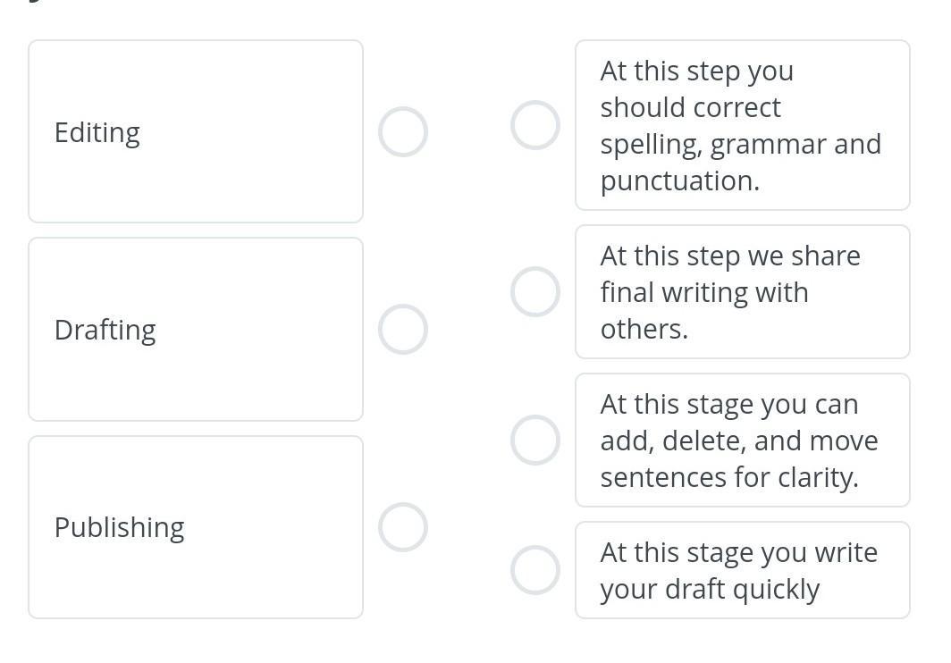
Task: Click the word 'Editing' label text
Action: pyautogui.click(x=97, y=132)
